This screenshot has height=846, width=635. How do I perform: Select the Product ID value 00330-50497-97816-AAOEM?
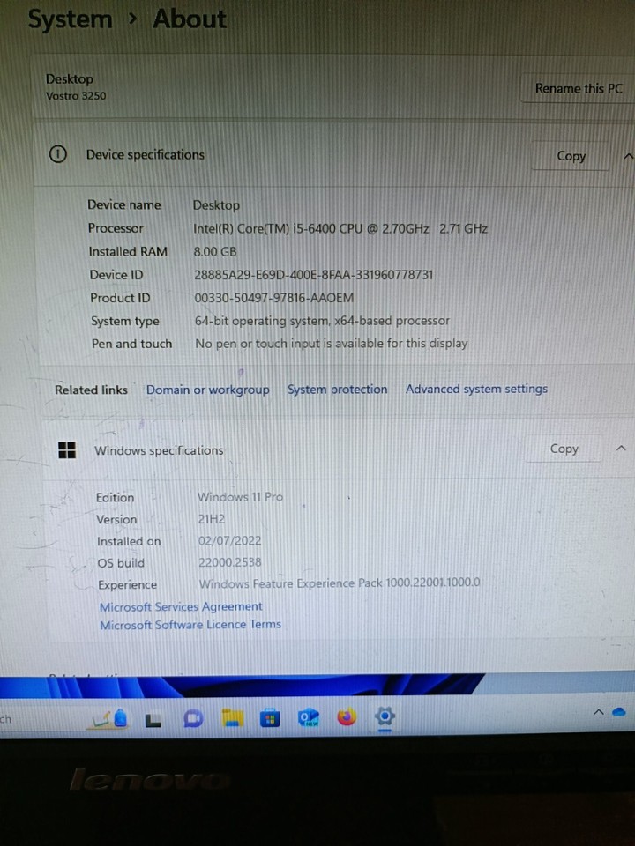[x=273, y=297]
